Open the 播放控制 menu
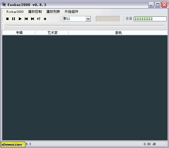Viewport: 169px width, 148px height. click(35, 12)
